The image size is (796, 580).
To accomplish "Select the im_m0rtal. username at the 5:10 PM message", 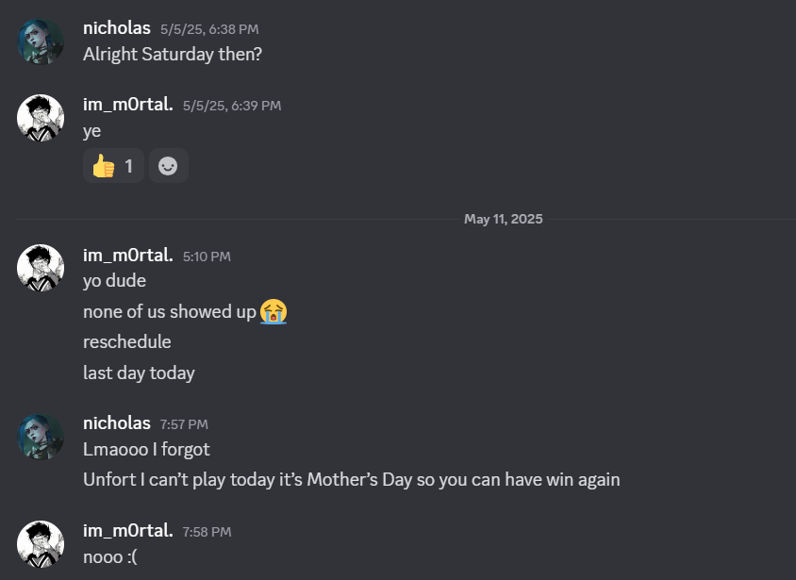I will click(127, 255).
